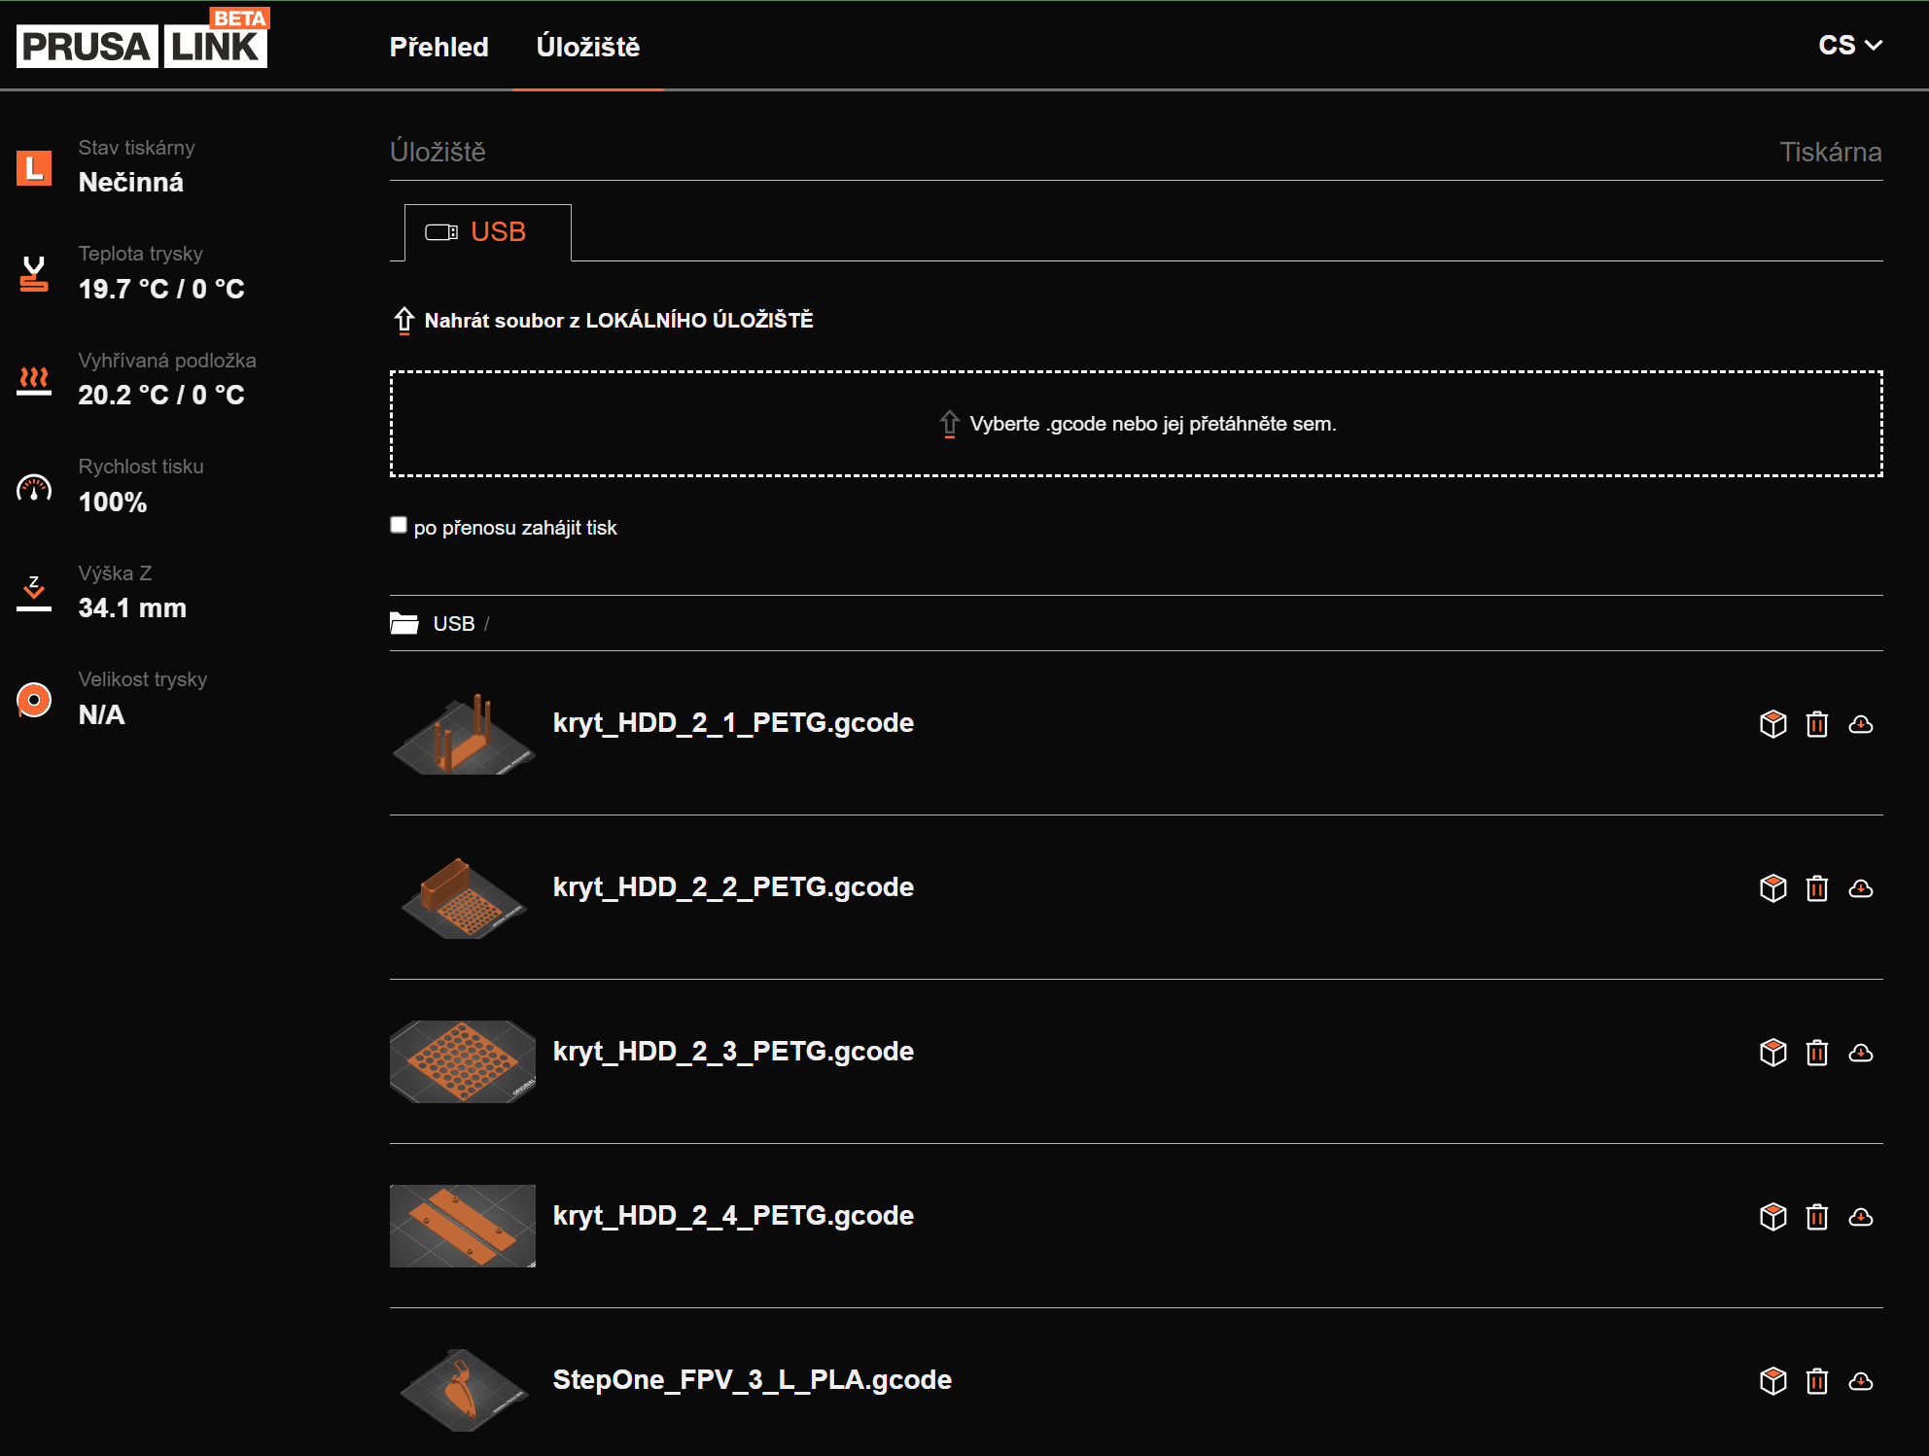Screen dimensions: 1929x1456
Task: Click the cube icon for kryt_HDD_2_4_PETG.gcode
Action: (x=1772, y=1217)
